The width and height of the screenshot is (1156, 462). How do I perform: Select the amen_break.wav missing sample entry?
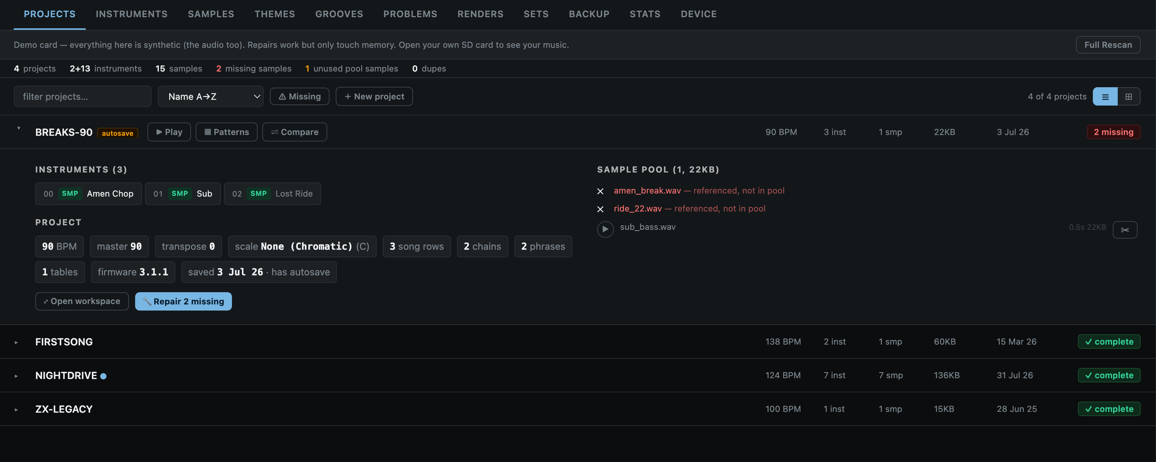(699, 190)
